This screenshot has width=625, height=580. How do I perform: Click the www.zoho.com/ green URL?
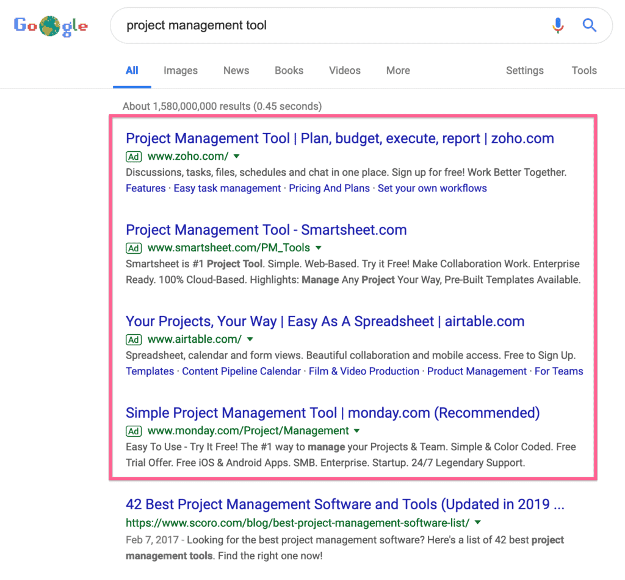pos(188,157)
